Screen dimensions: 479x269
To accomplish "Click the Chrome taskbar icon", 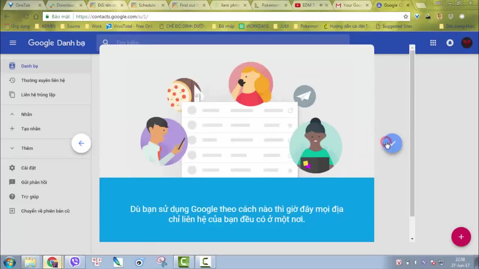I will pyautogui.click(x=52, y=262).
